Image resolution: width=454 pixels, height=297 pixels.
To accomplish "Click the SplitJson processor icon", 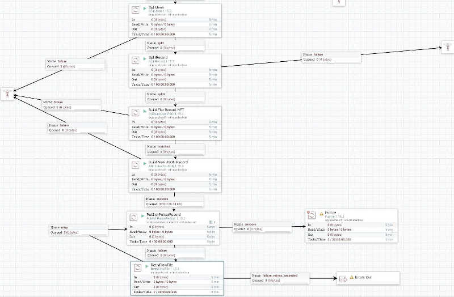I will pos(136,10).
